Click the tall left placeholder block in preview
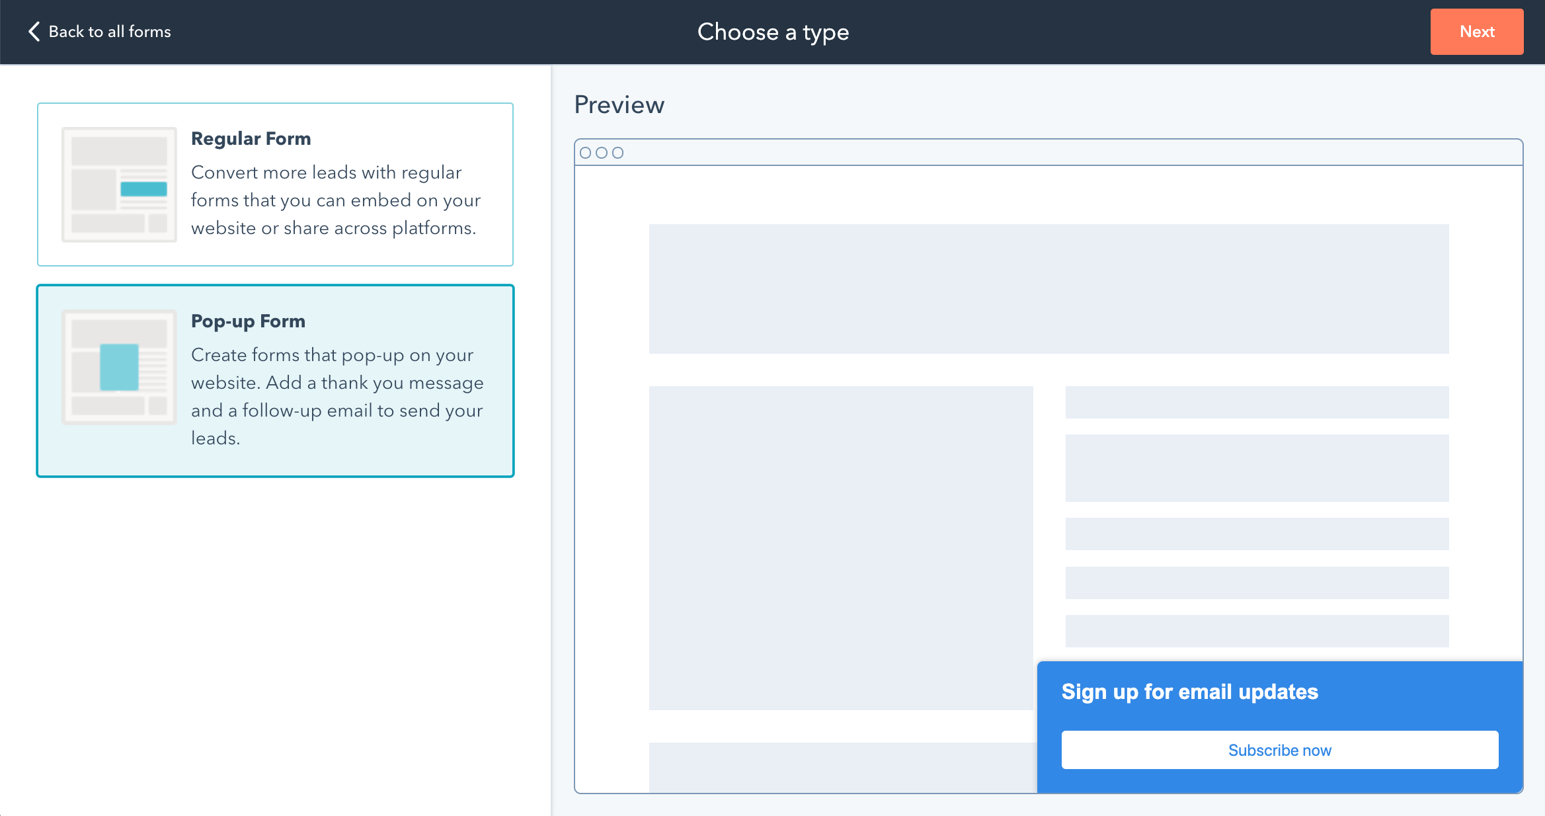The height and width of the screenshot is (816, 1545). tap(840, 548)
